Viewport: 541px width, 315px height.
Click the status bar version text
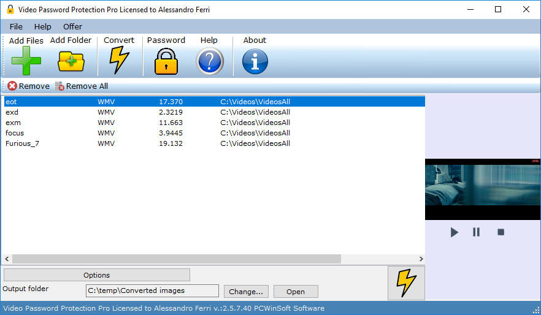[x=164, y=308]
